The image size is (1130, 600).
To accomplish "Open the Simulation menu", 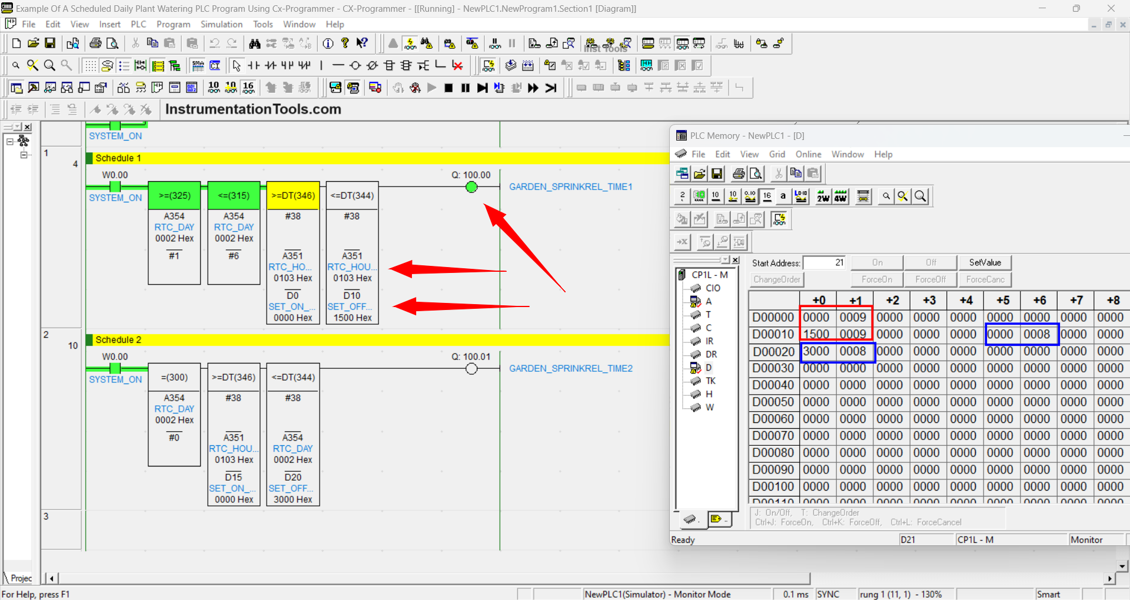I will click(x=221, y=24).
